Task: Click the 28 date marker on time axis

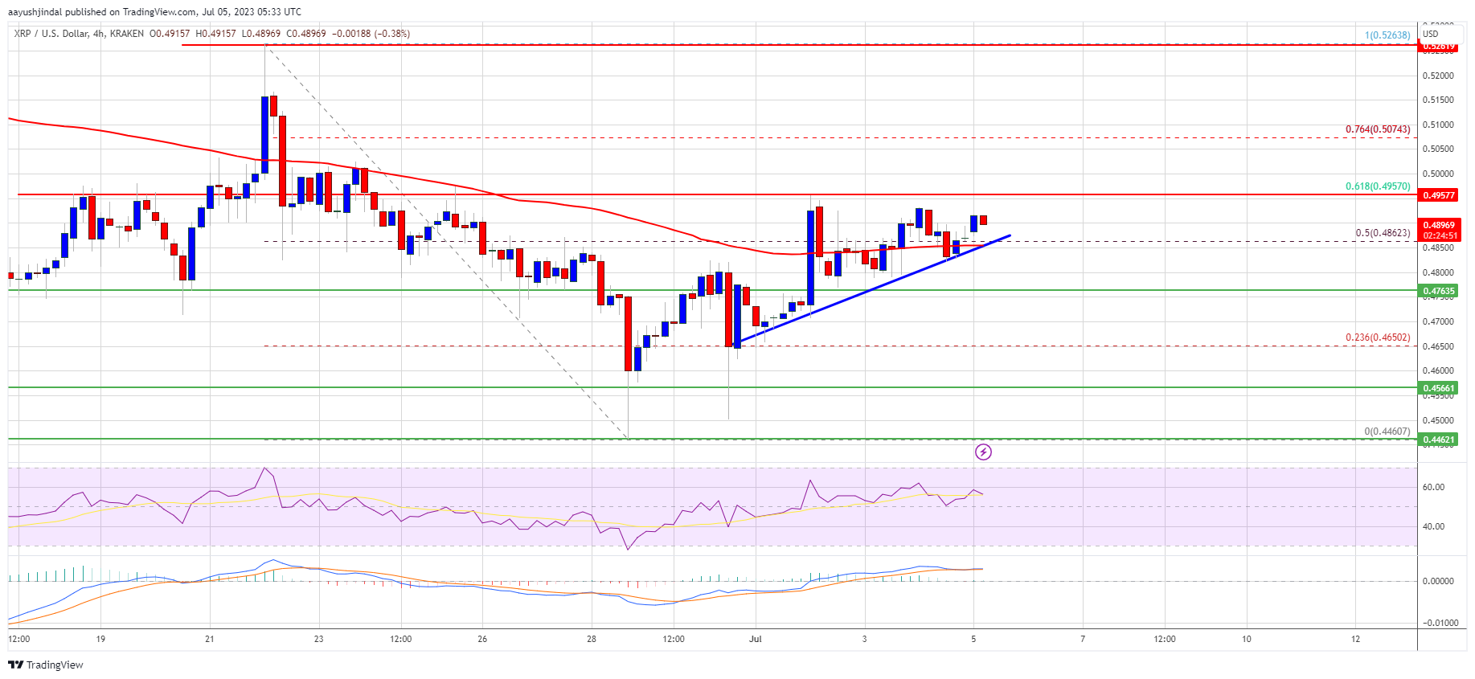Action: pyautogui.click(x=591, y=640)
